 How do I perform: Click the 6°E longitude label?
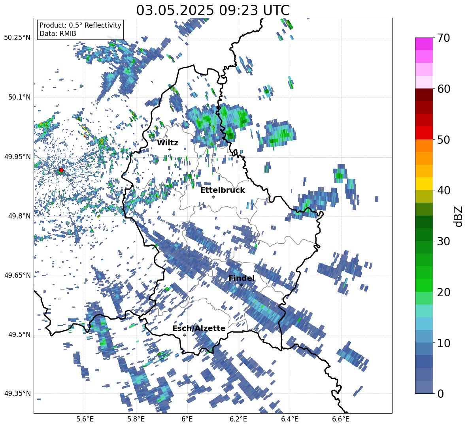click(187, 419)
